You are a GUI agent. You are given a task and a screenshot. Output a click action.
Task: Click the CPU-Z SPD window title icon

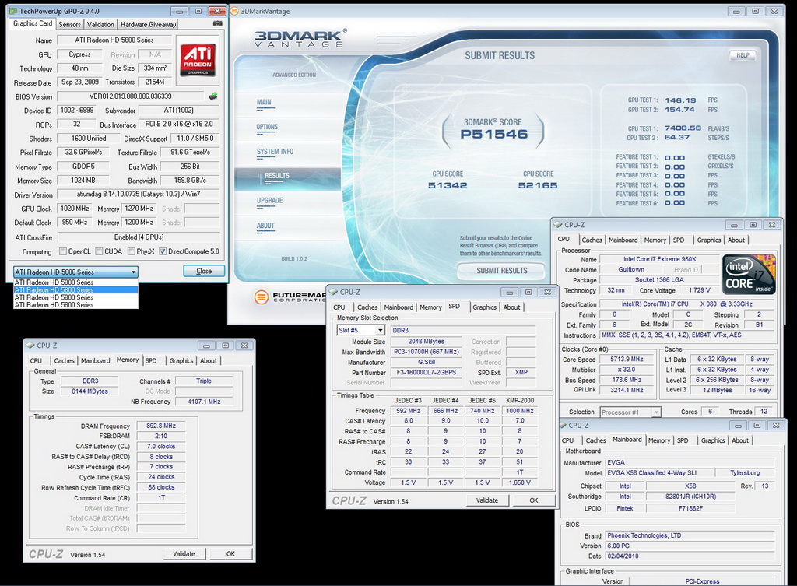[x=333, y=292]
